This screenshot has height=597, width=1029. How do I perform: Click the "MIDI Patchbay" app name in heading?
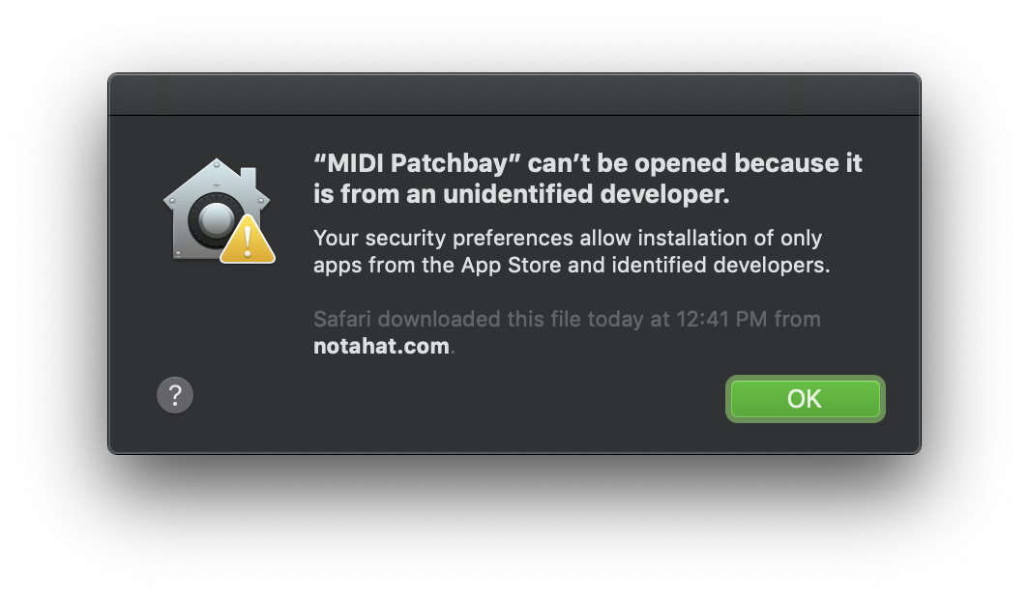[417, 163]
